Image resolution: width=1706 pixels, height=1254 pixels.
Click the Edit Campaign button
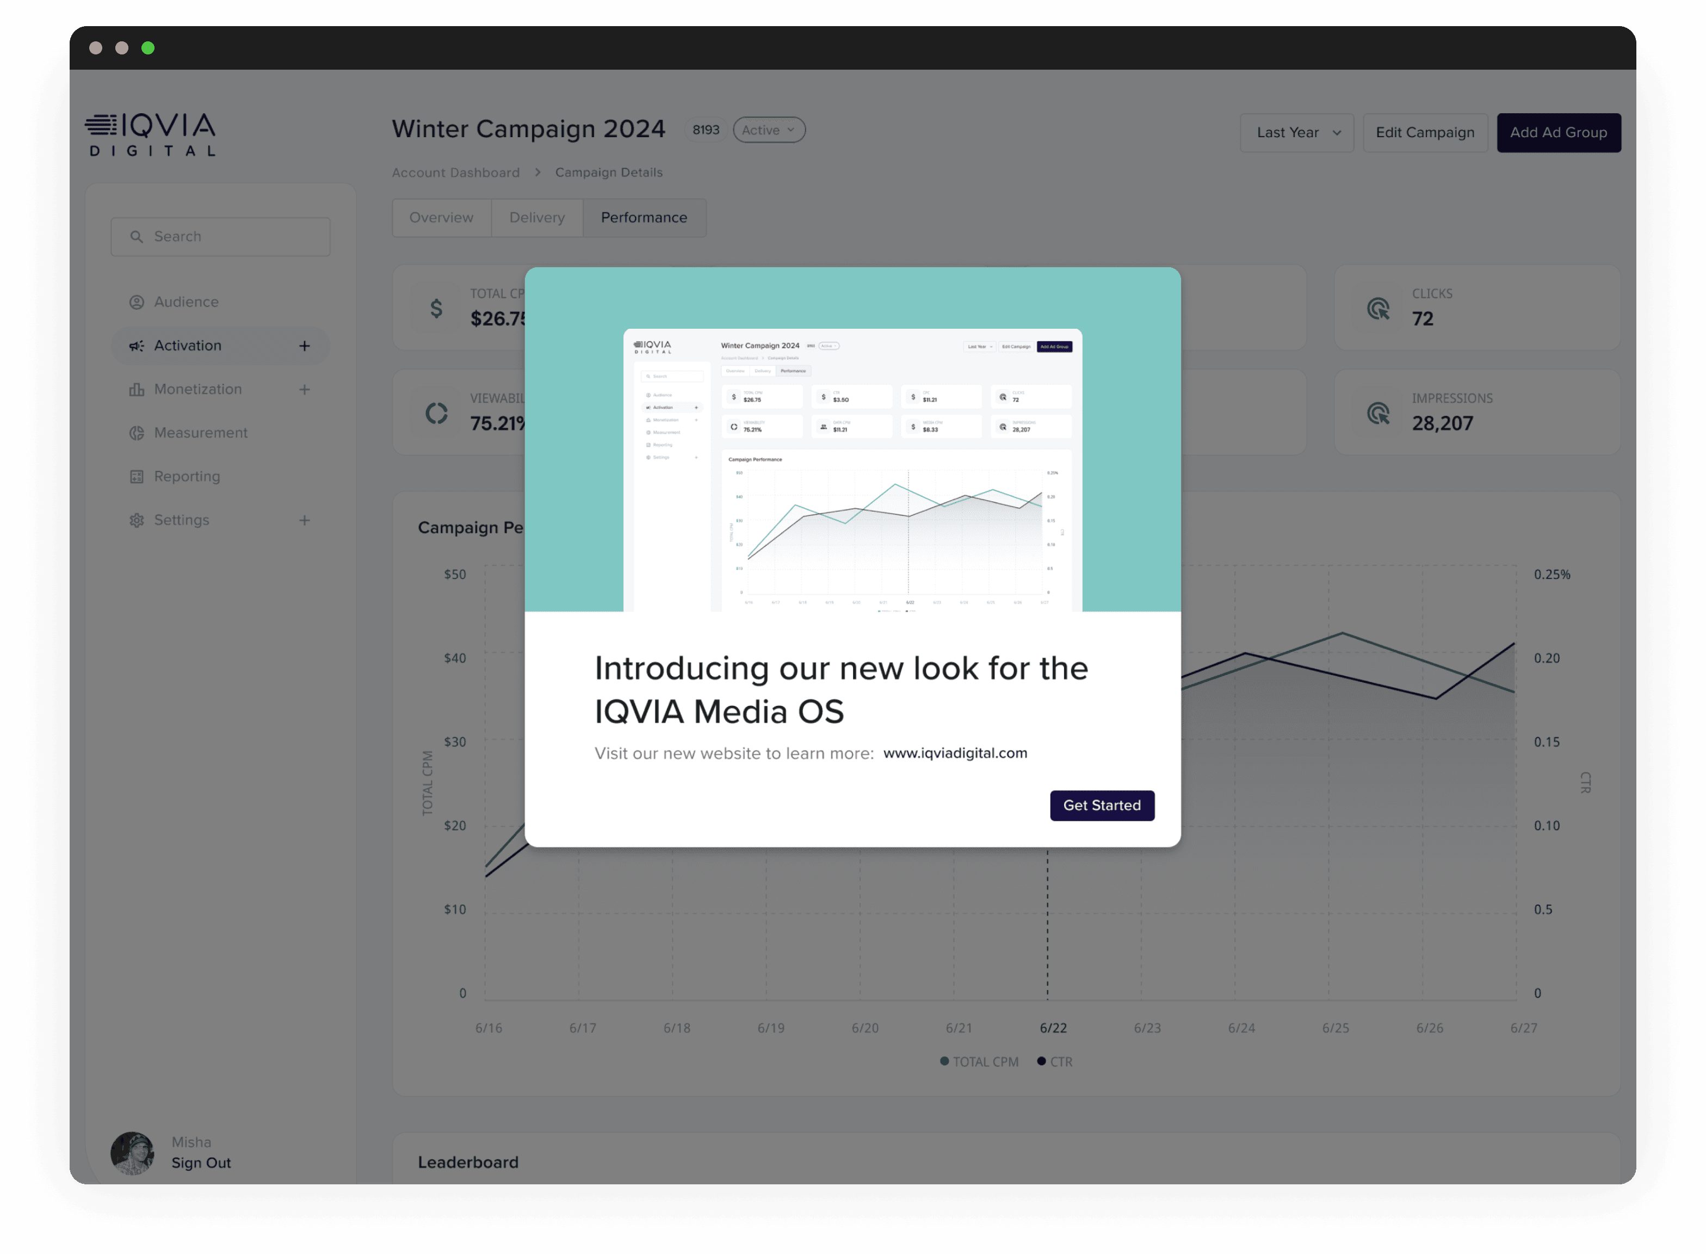(1425, 132)
